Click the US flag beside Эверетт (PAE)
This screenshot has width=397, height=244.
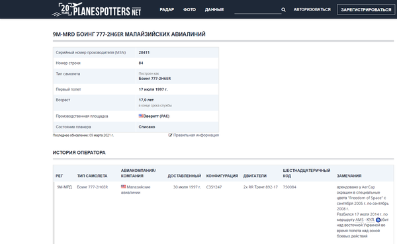coord(141,116)
